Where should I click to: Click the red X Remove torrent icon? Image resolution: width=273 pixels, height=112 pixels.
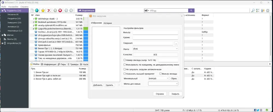[49, 10]
